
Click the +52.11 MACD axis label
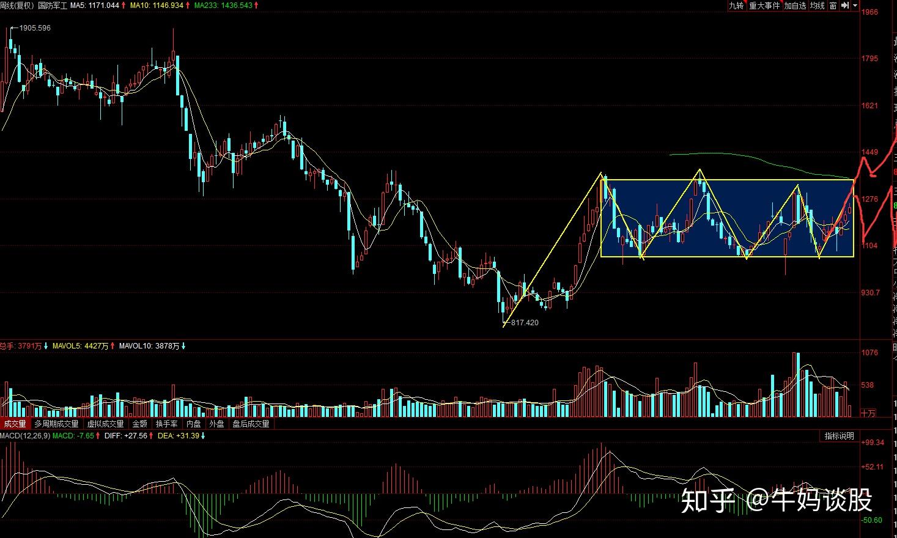pyautogui.click(x=872, y=467)
